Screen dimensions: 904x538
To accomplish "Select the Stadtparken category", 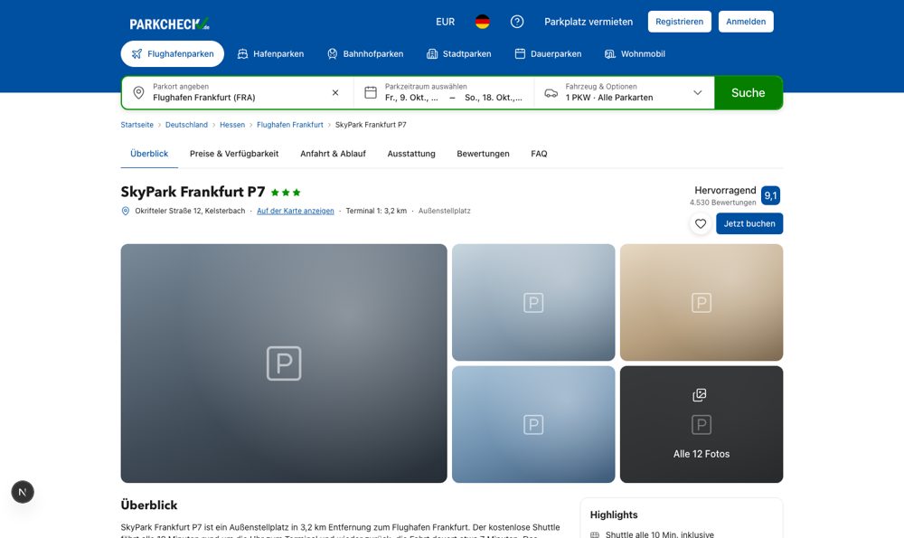I will 459,53.
